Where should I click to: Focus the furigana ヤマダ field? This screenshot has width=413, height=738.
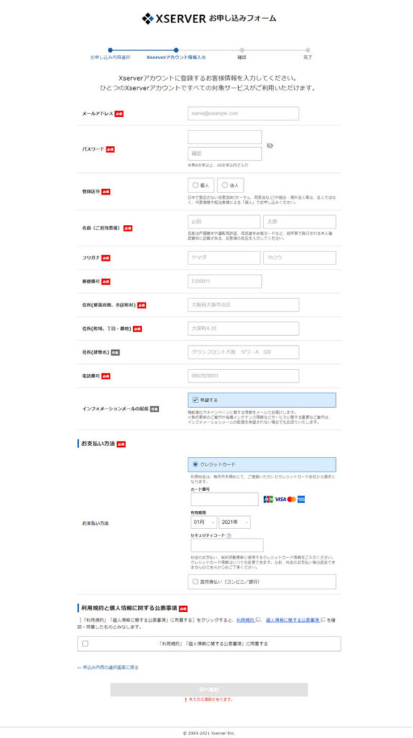click(x=224, y=257)
